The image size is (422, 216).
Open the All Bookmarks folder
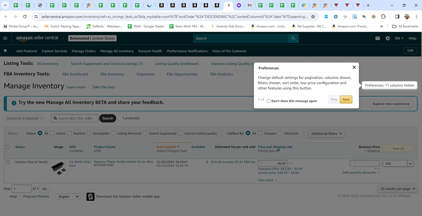405,26
